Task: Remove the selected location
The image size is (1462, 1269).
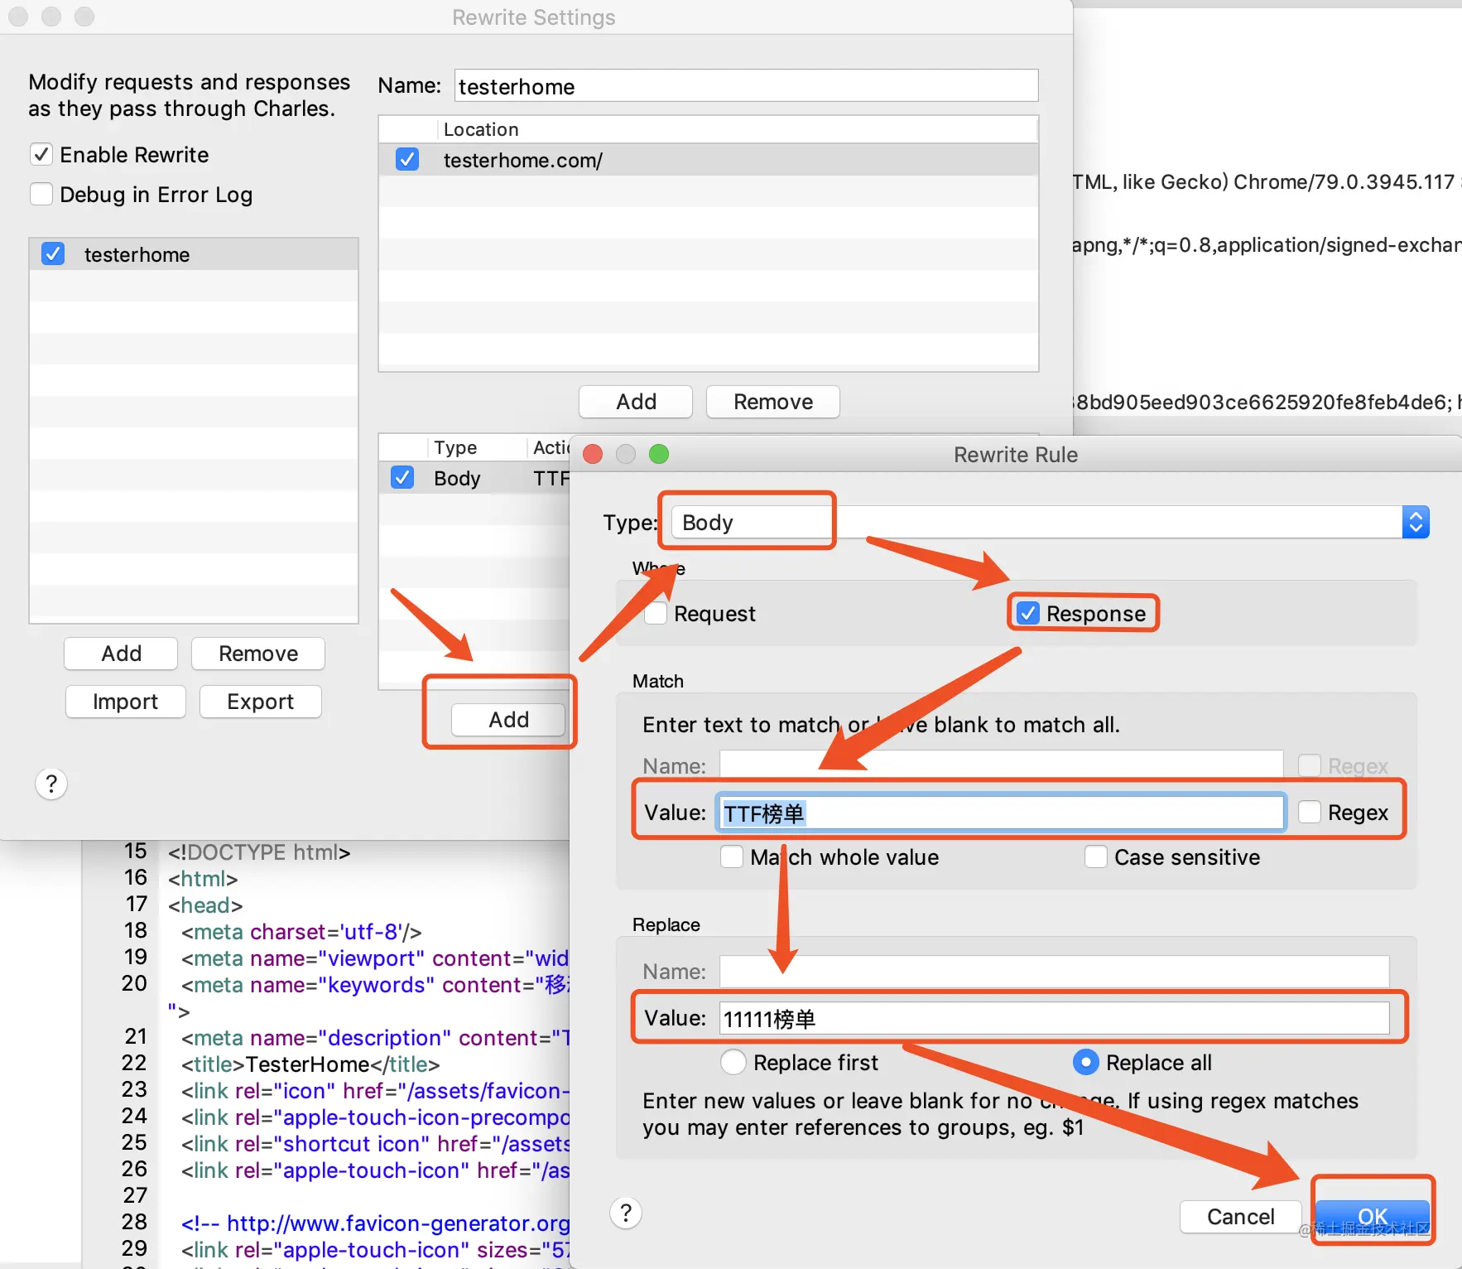Action: [x=773, y=402]
